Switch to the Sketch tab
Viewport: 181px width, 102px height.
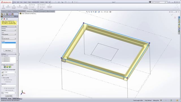tap(9, 11)
